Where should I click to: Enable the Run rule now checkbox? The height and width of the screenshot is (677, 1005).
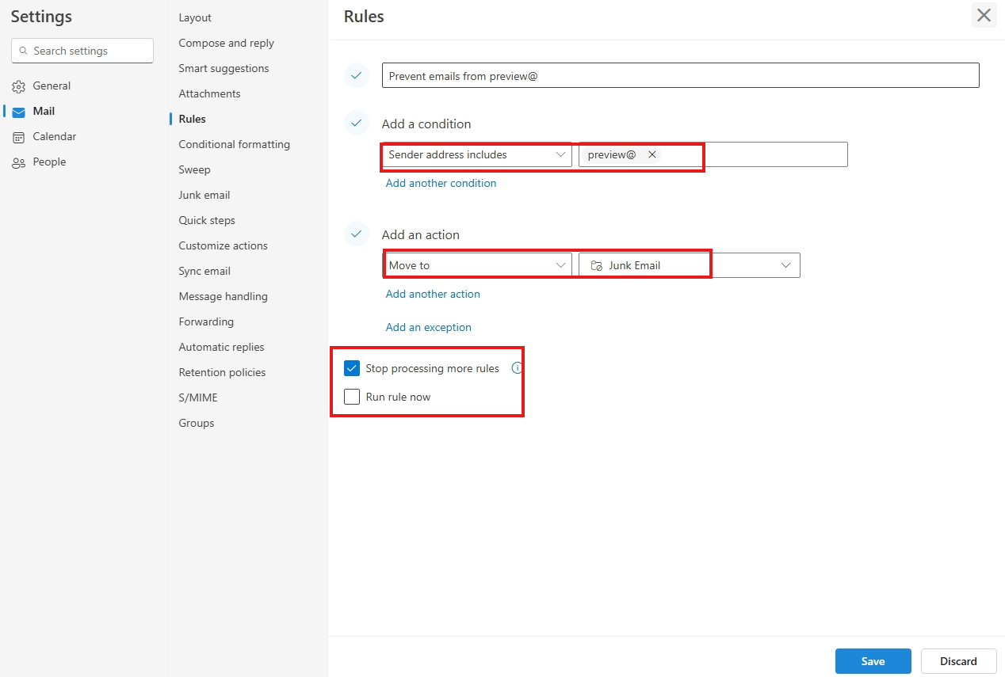[x=352, y=396]
